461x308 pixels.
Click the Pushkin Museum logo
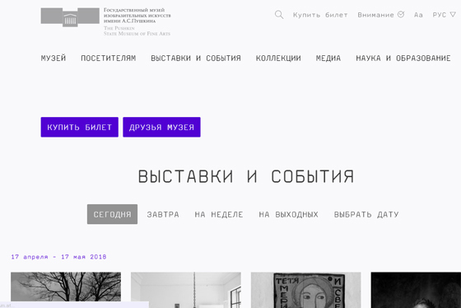pyautogui.click(x=105, y=21)
